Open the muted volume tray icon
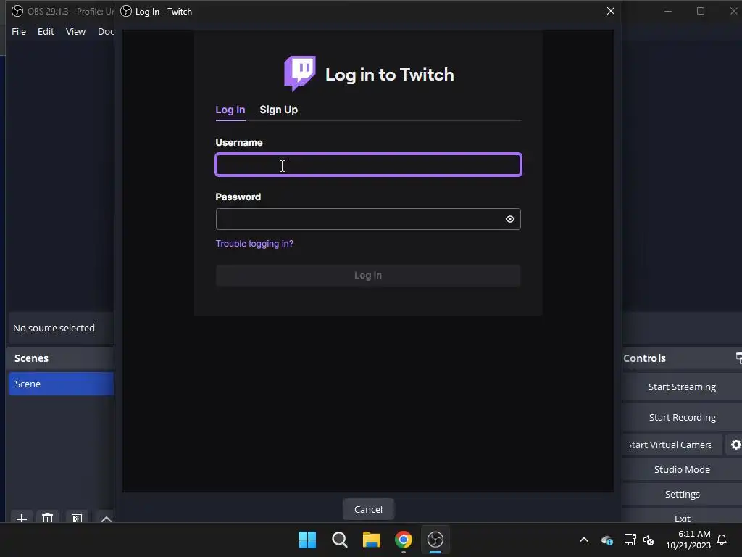The image size is (742, 557). pos(649,540)
